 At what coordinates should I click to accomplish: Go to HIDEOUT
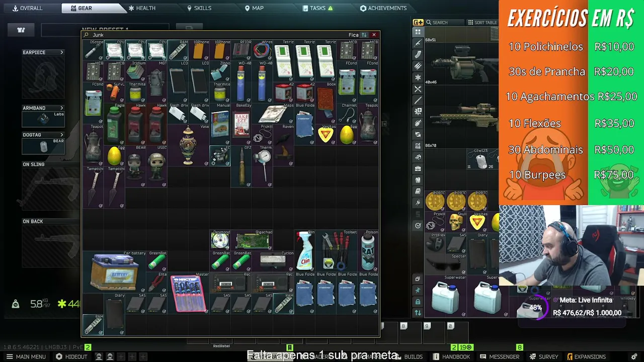(x=71, y=356)
